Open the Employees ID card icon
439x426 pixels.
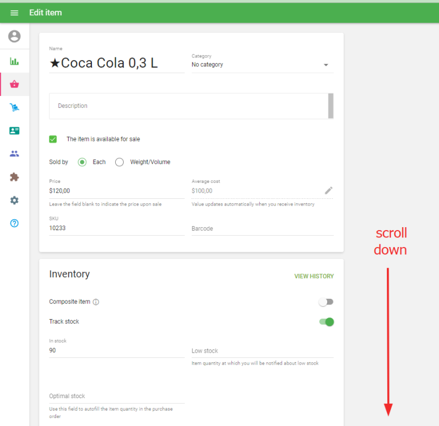14,131
